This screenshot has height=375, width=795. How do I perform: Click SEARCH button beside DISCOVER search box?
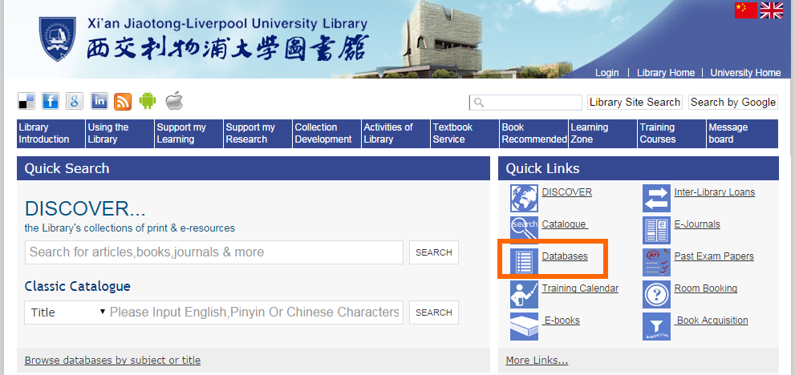pyautogui.click(x=434, y=252)
